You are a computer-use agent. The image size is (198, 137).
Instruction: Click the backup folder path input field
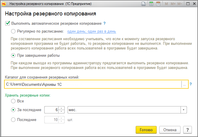(x=93, y=84)
